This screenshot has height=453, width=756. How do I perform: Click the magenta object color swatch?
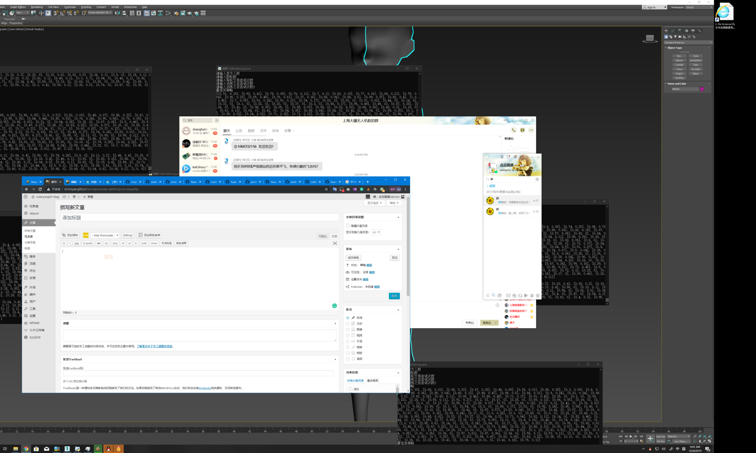coord(702,89)
